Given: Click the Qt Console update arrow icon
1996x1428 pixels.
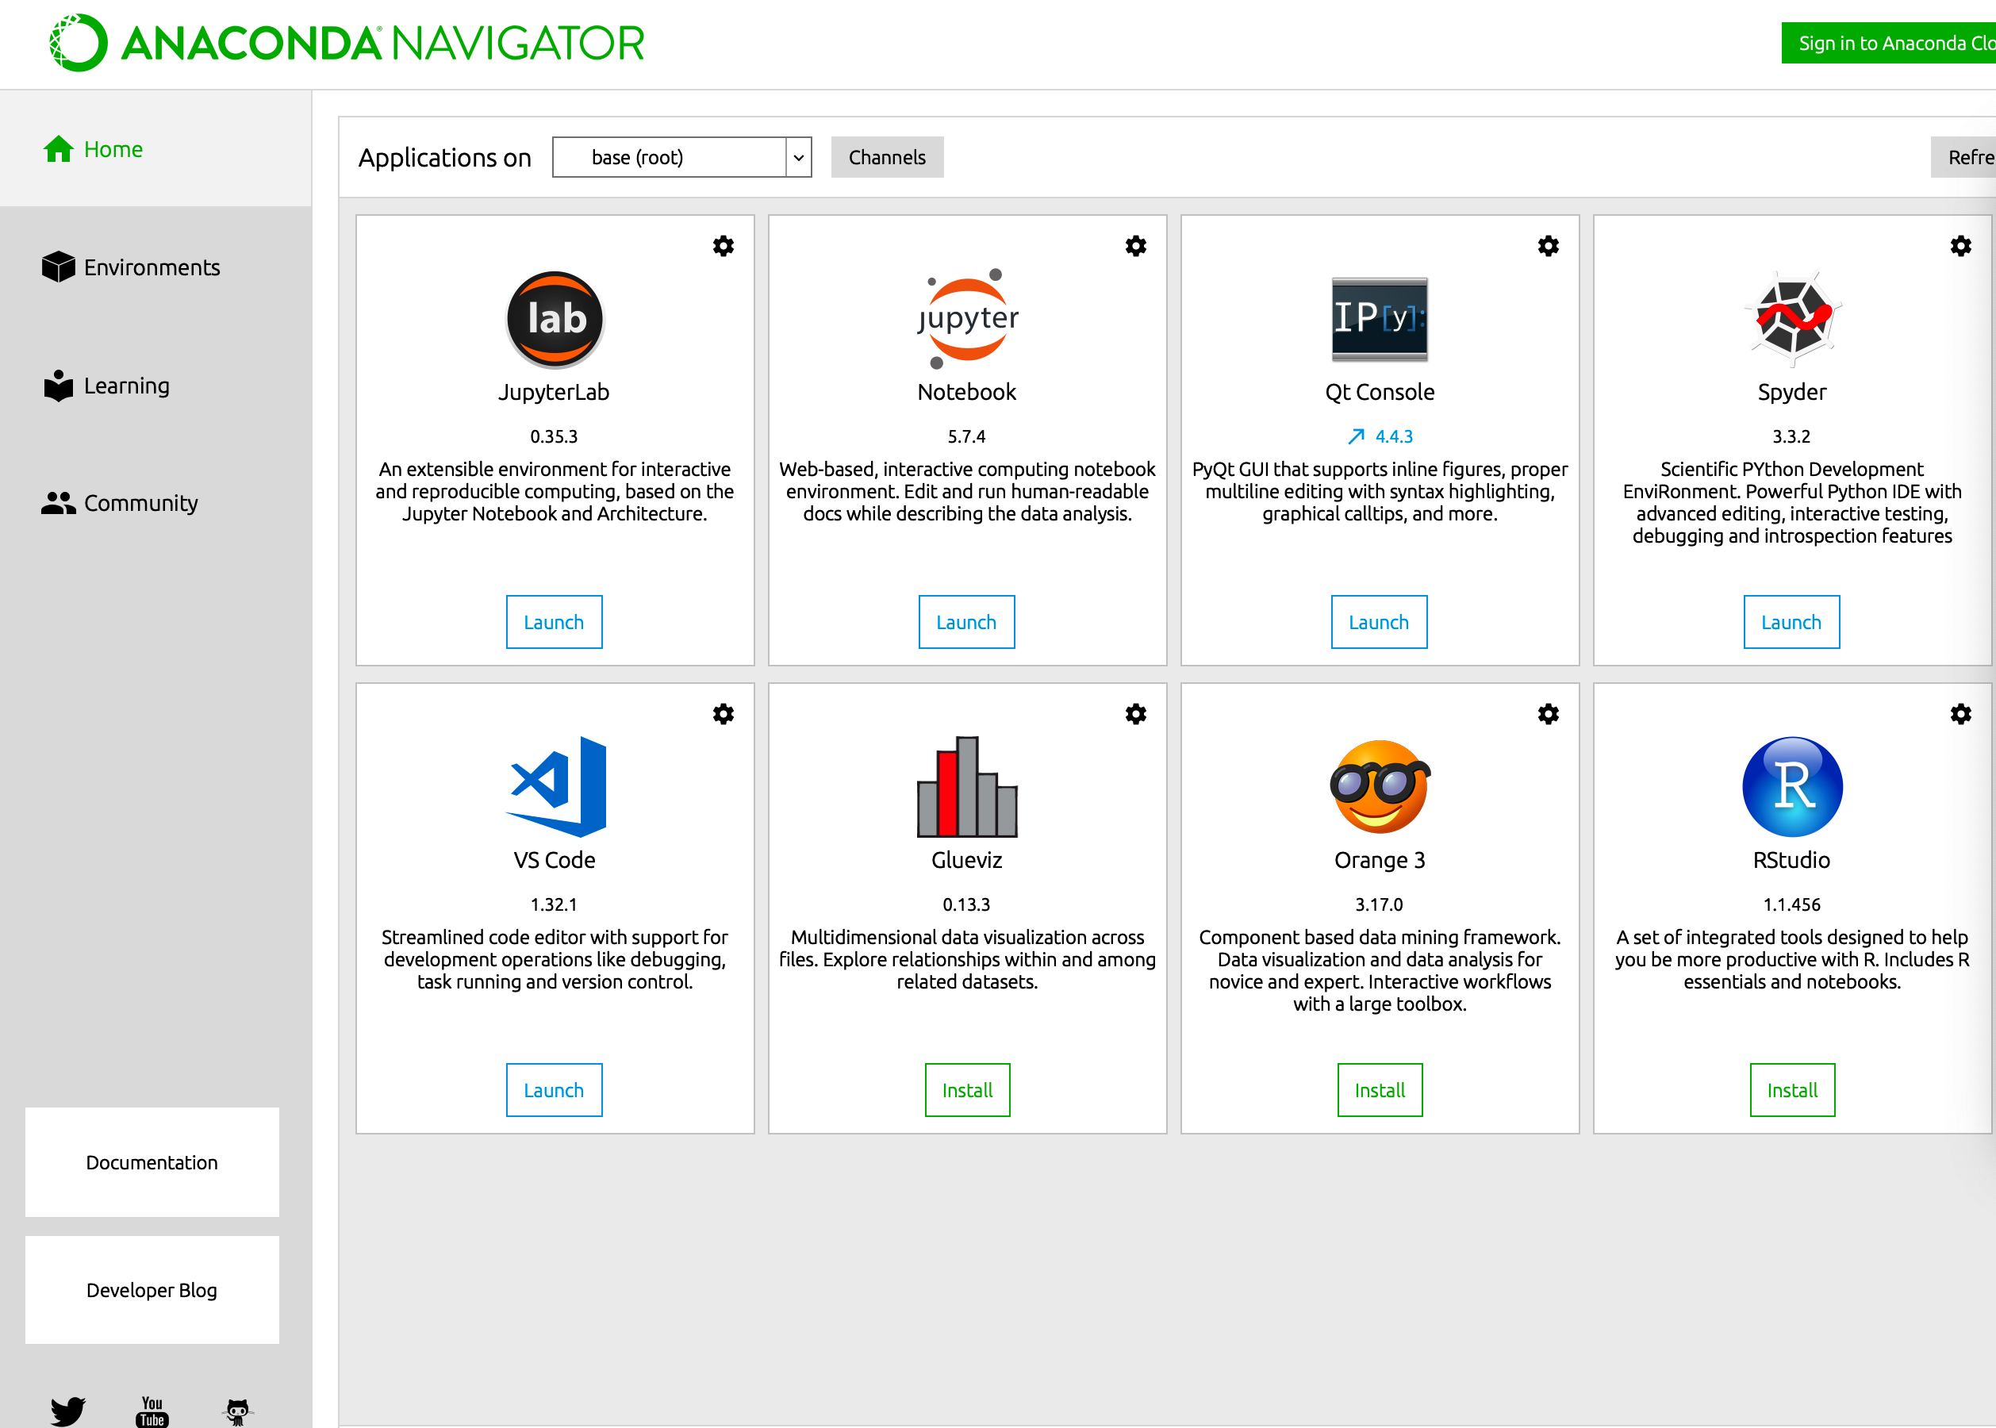Looking at the screenshot, I should [1356, 437].
